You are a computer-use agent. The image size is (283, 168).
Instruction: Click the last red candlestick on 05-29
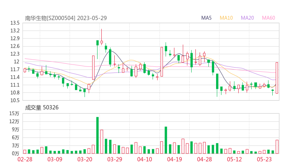[277, 78]
